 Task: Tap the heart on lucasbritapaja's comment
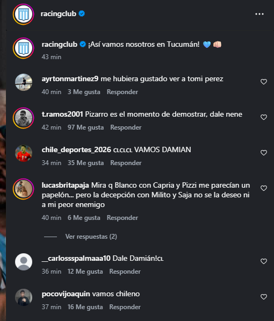click(264, 188)
